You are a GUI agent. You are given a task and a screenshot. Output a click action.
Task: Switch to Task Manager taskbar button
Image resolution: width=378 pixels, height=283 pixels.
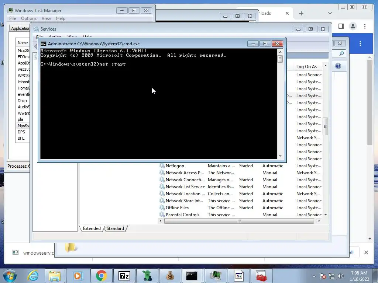click(x=216, y=276)
